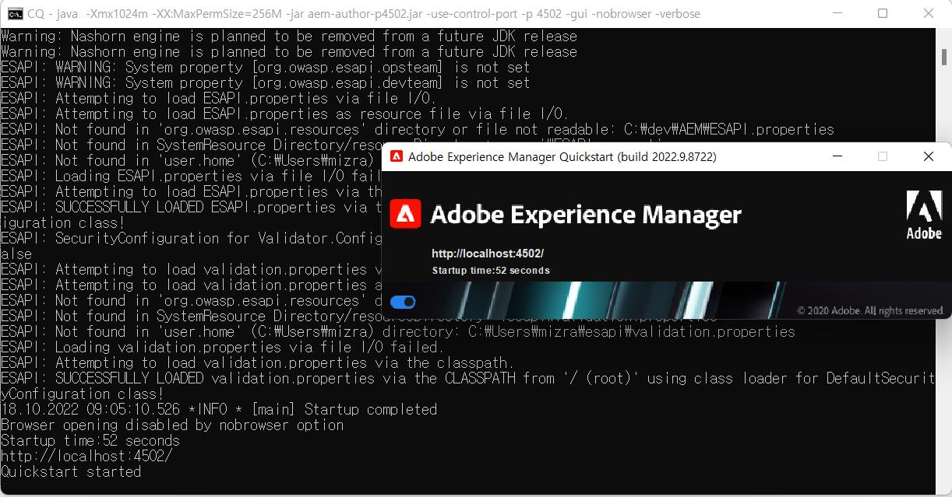This screenshot has width=952, height=497.
Task: Click the '© 2020 Adobe. All rights reserved.' text
Action: coord(870,310)
